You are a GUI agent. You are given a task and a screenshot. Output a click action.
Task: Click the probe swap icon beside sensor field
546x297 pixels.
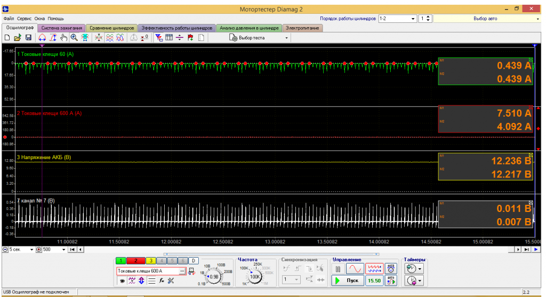pyautogui.click(x=191, y=271)
